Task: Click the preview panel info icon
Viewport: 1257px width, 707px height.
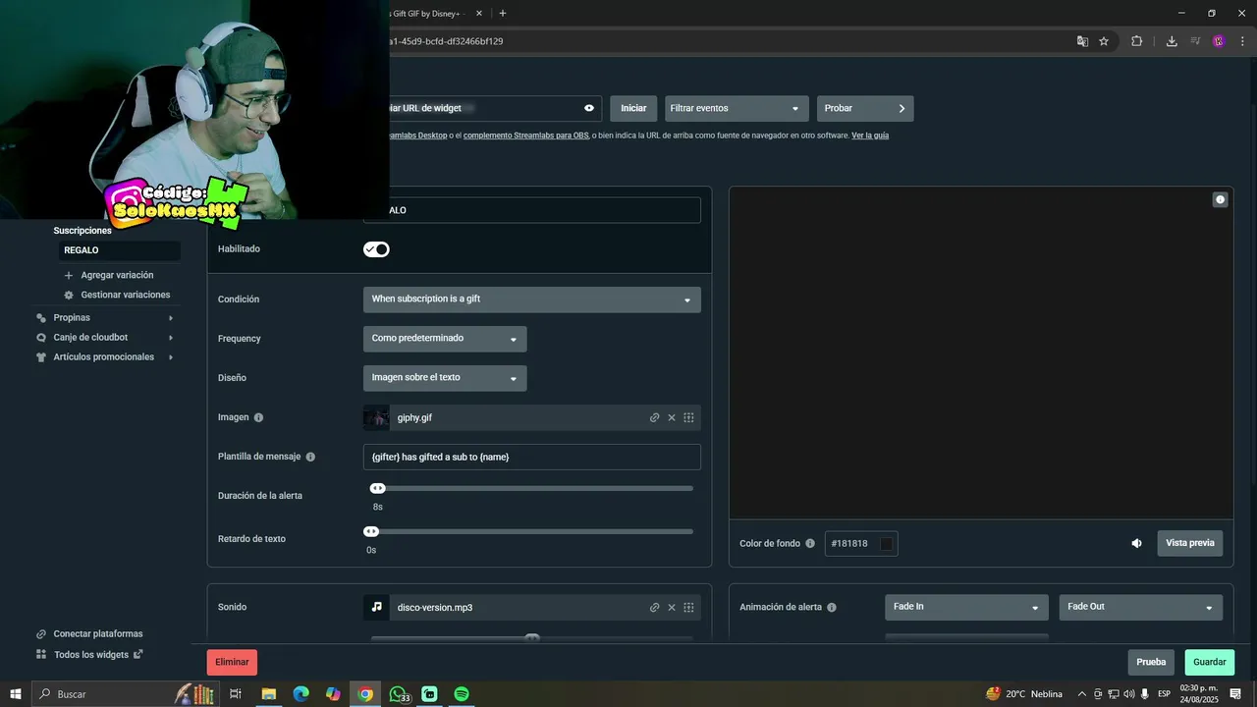Action: (1221, 199)
